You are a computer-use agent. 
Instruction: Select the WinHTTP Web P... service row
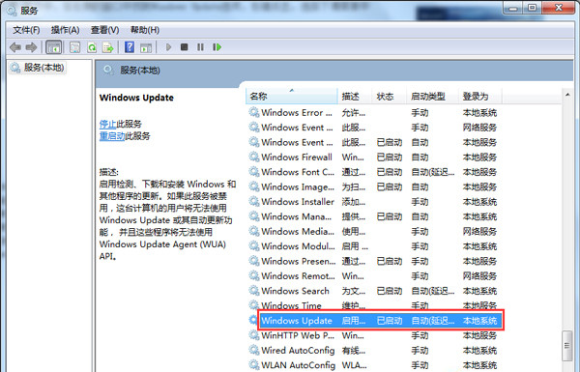(373, 335)
